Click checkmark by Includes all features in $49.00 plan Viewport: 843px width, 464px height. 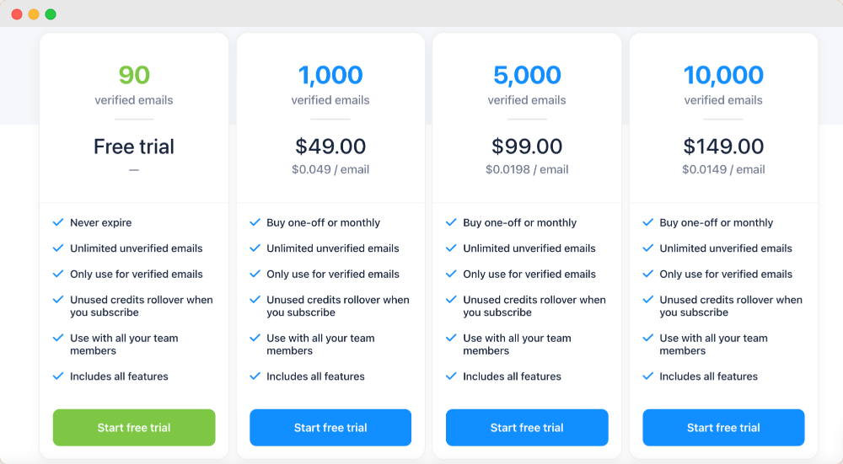[x=255, y=376]
